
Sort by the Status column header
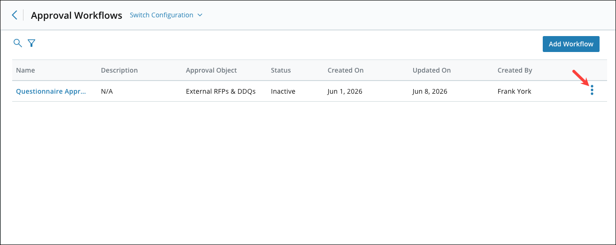tap(281, 70)
